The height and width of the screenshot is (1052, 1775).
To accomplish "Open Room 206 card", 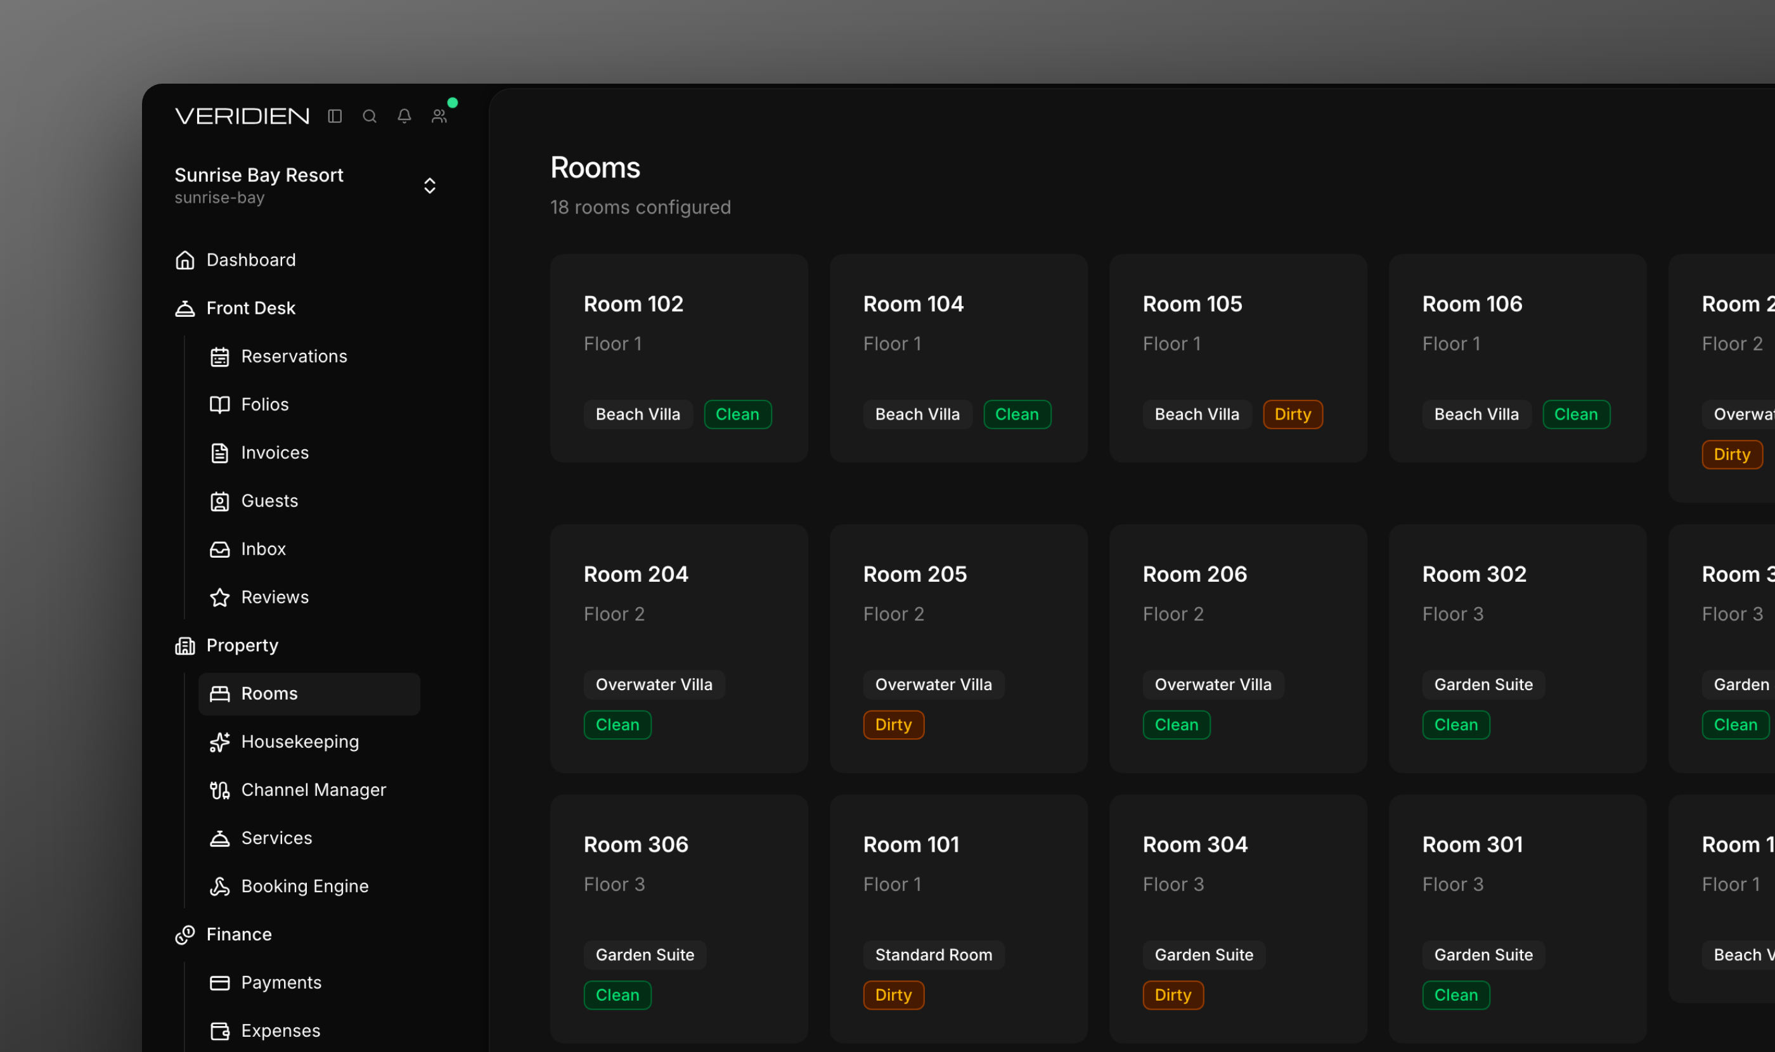I will [1238, 649].
